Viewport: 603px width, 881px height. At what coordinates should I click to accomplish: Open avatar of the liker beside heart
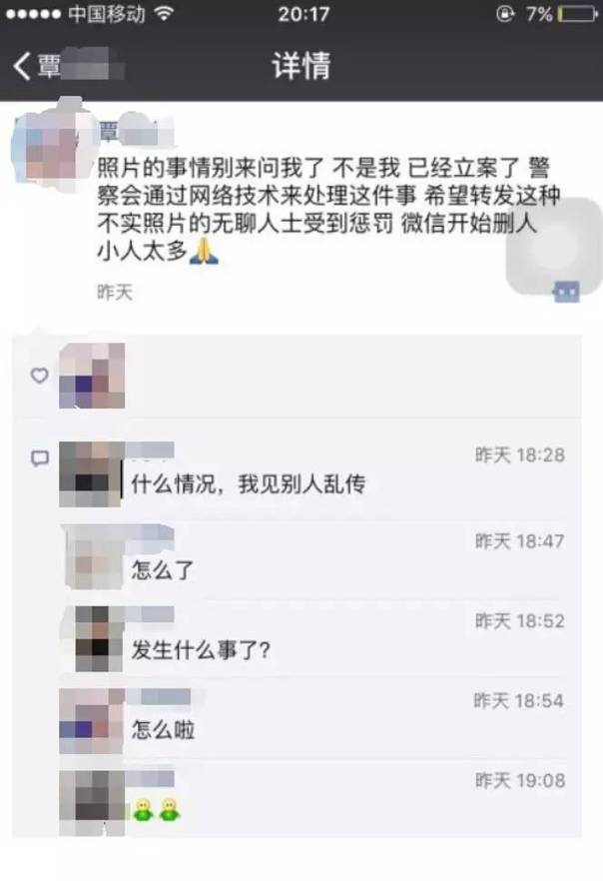click(x=92, y=376)
